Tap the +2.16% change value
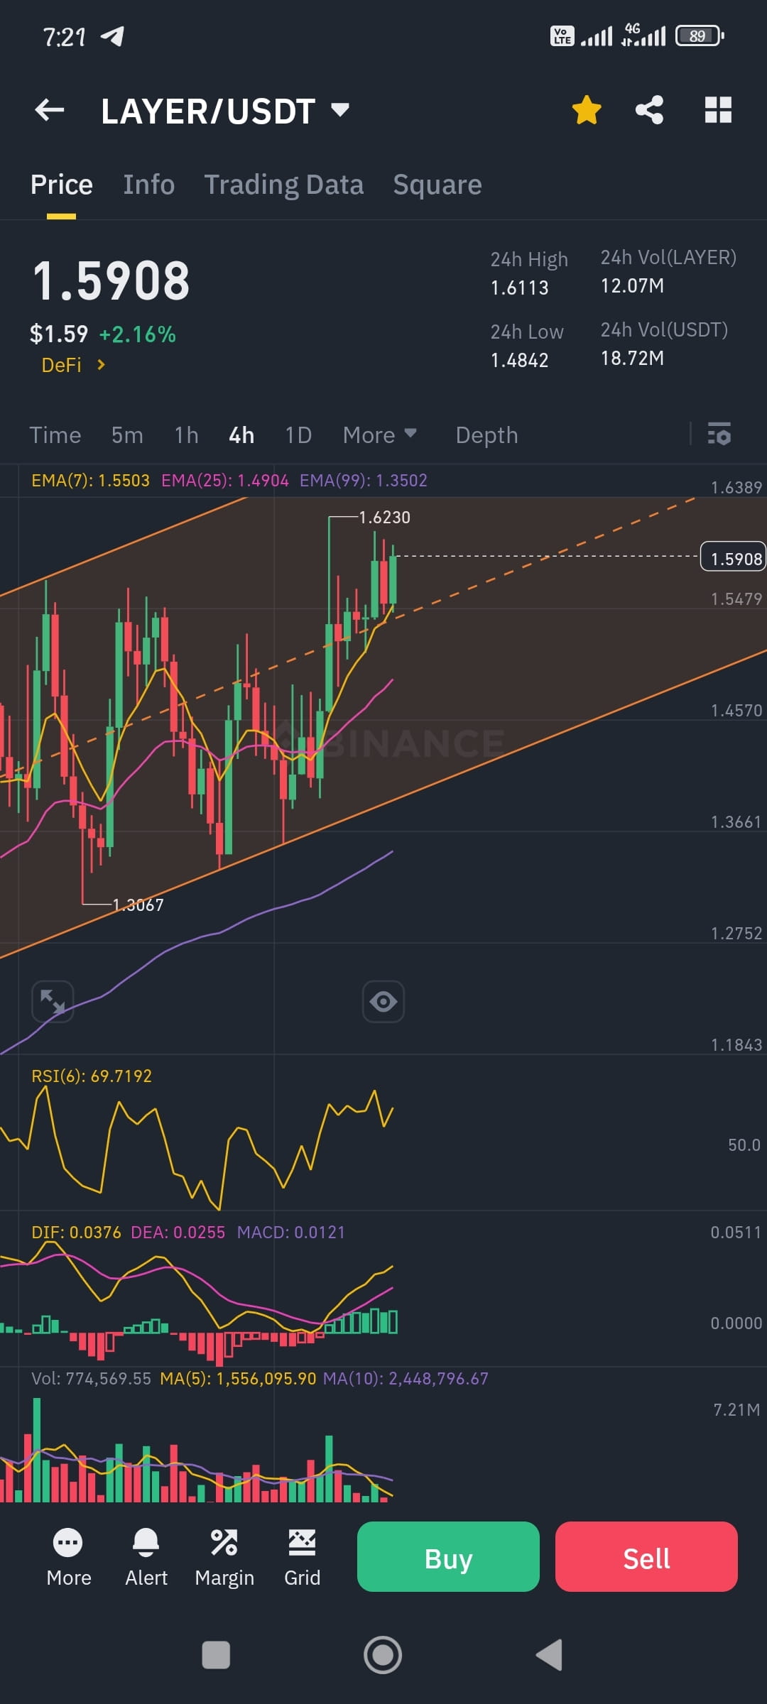767x1704 pixels. pyautogui.click(x=138, y=334)
